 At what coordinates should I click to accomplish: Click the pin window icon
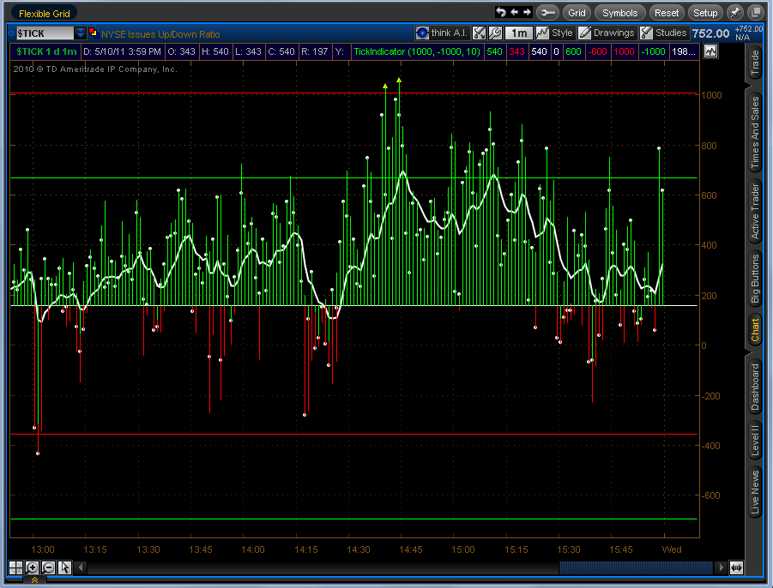734,13
